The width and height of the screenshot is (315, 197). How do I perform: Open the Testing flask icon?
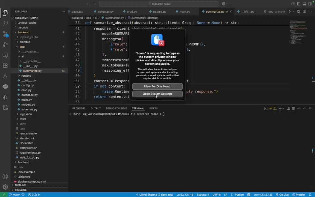(x=5, y=76)
